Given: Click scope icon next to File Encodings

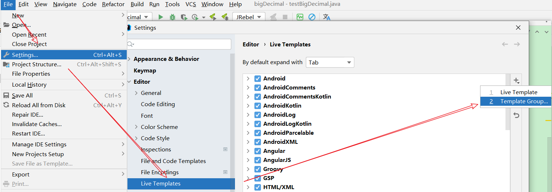Looking at the screenshot, I should 225,172.
